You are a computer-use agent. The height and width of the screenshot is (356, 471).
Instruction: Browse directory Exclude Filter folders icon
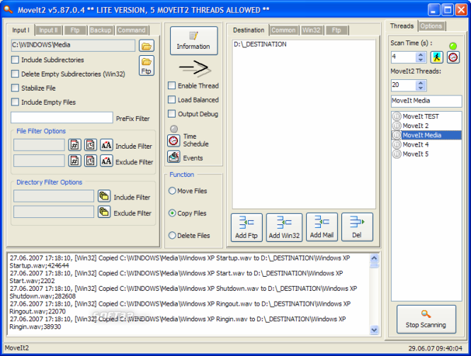(104, 212)
